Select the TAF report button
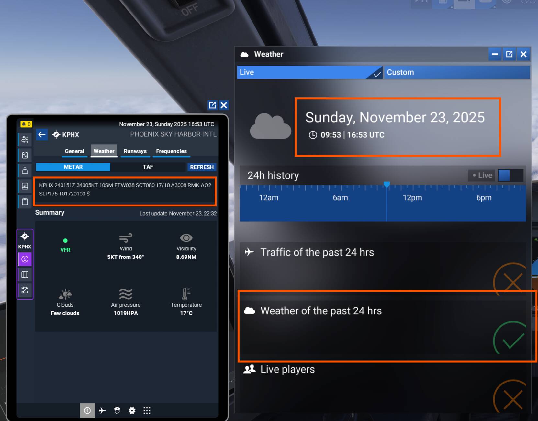The image size is (538, 421). 148,167
